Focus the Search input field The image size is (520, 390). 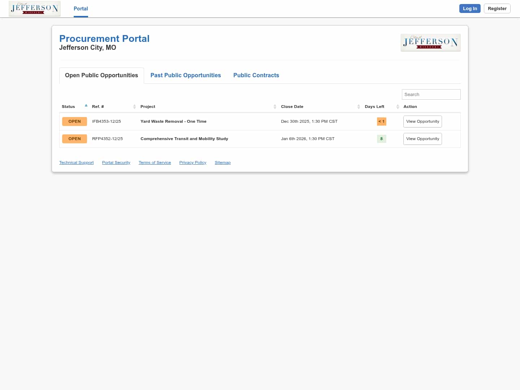431,94
